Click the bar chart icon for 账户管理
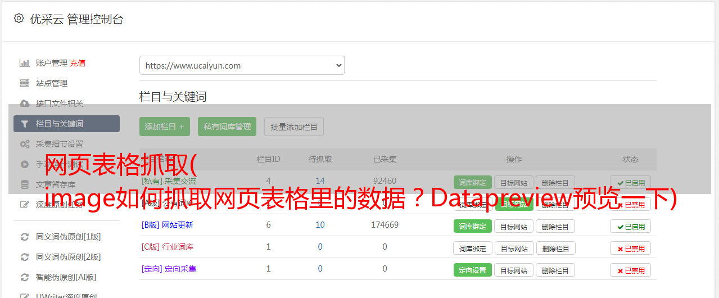 tap(24, 63)
